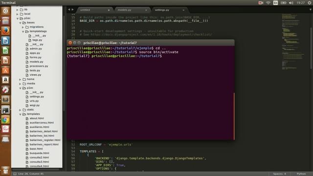Open admin.py in the sidebar

coord(36,48)
